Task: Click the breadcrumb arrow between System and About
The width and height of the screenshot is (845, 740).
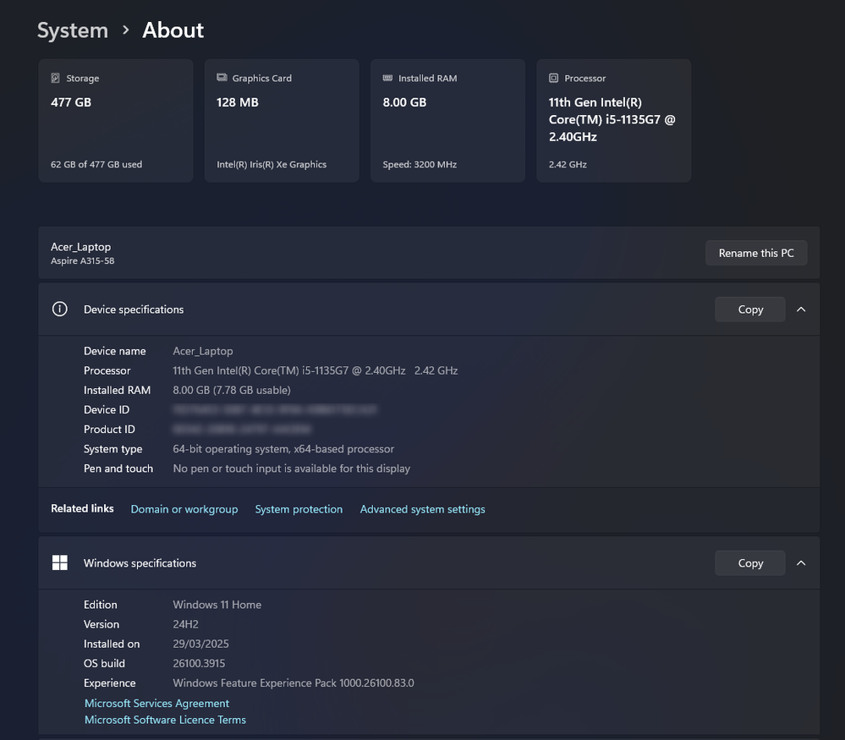Action: (x=125, y=30)
